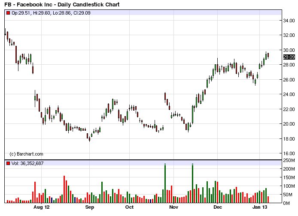Viewport: 298px width, 216px height.
Task: Click the 32.00 price axis label
Action: 289,35
